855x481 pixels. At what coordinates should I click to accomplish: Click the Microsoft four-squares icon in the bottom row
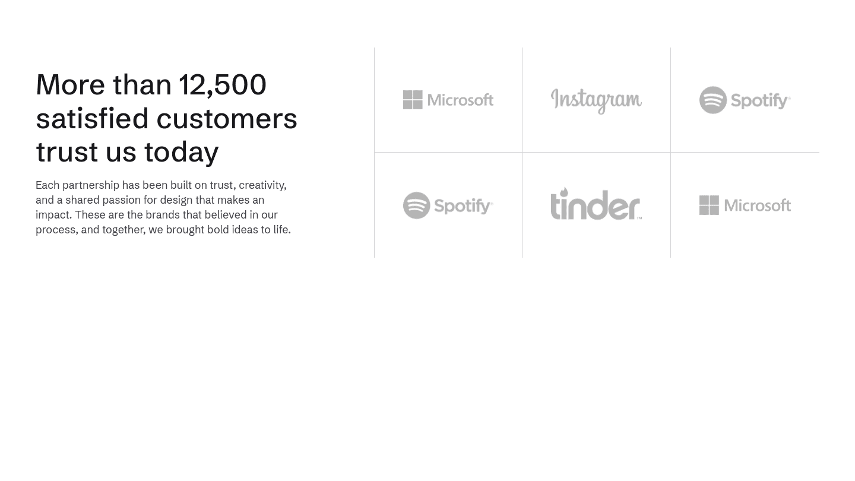709,205
